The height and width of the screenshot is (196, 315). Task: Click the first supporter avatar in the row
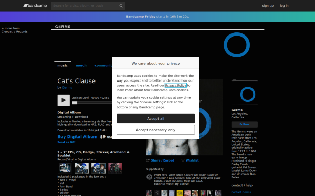149,193
